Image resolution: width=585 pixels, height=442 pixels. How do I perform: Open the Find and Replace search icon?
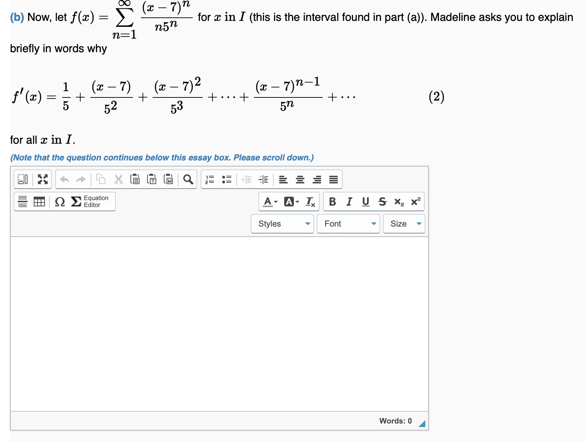coord(188,180)
